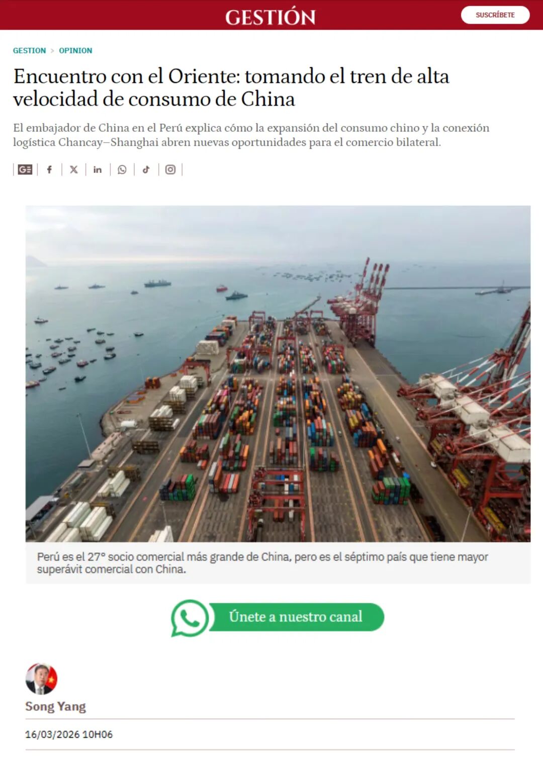Open the TikTok share icon
Viewport: 543px width, 772px height.
146,169
